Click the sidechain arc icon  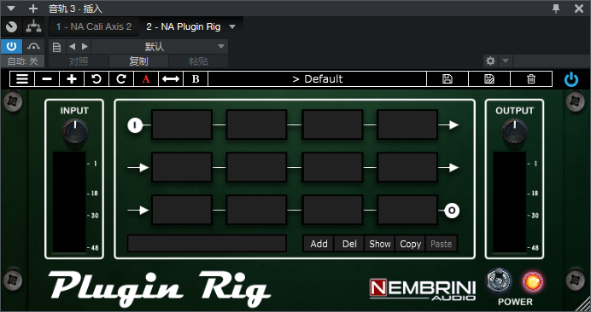tap(33, 47)
